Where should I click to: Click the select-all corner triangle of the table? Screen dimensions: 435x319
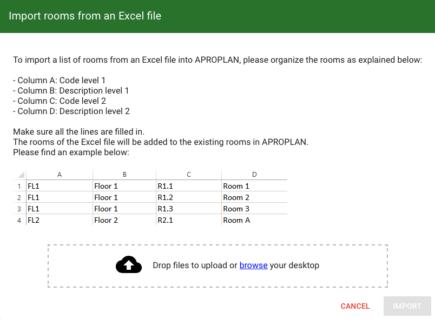[21, 175]
